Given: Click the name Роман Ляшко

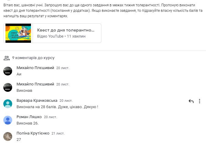Looking at the screenshot, I should [x=29, y=117].
